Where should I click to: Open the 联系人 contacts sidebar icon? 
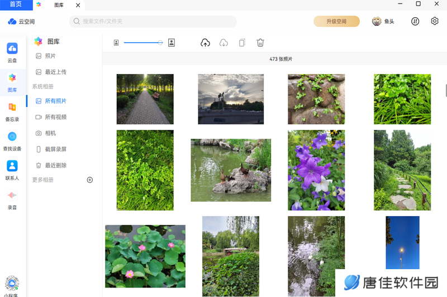(12, 165)
